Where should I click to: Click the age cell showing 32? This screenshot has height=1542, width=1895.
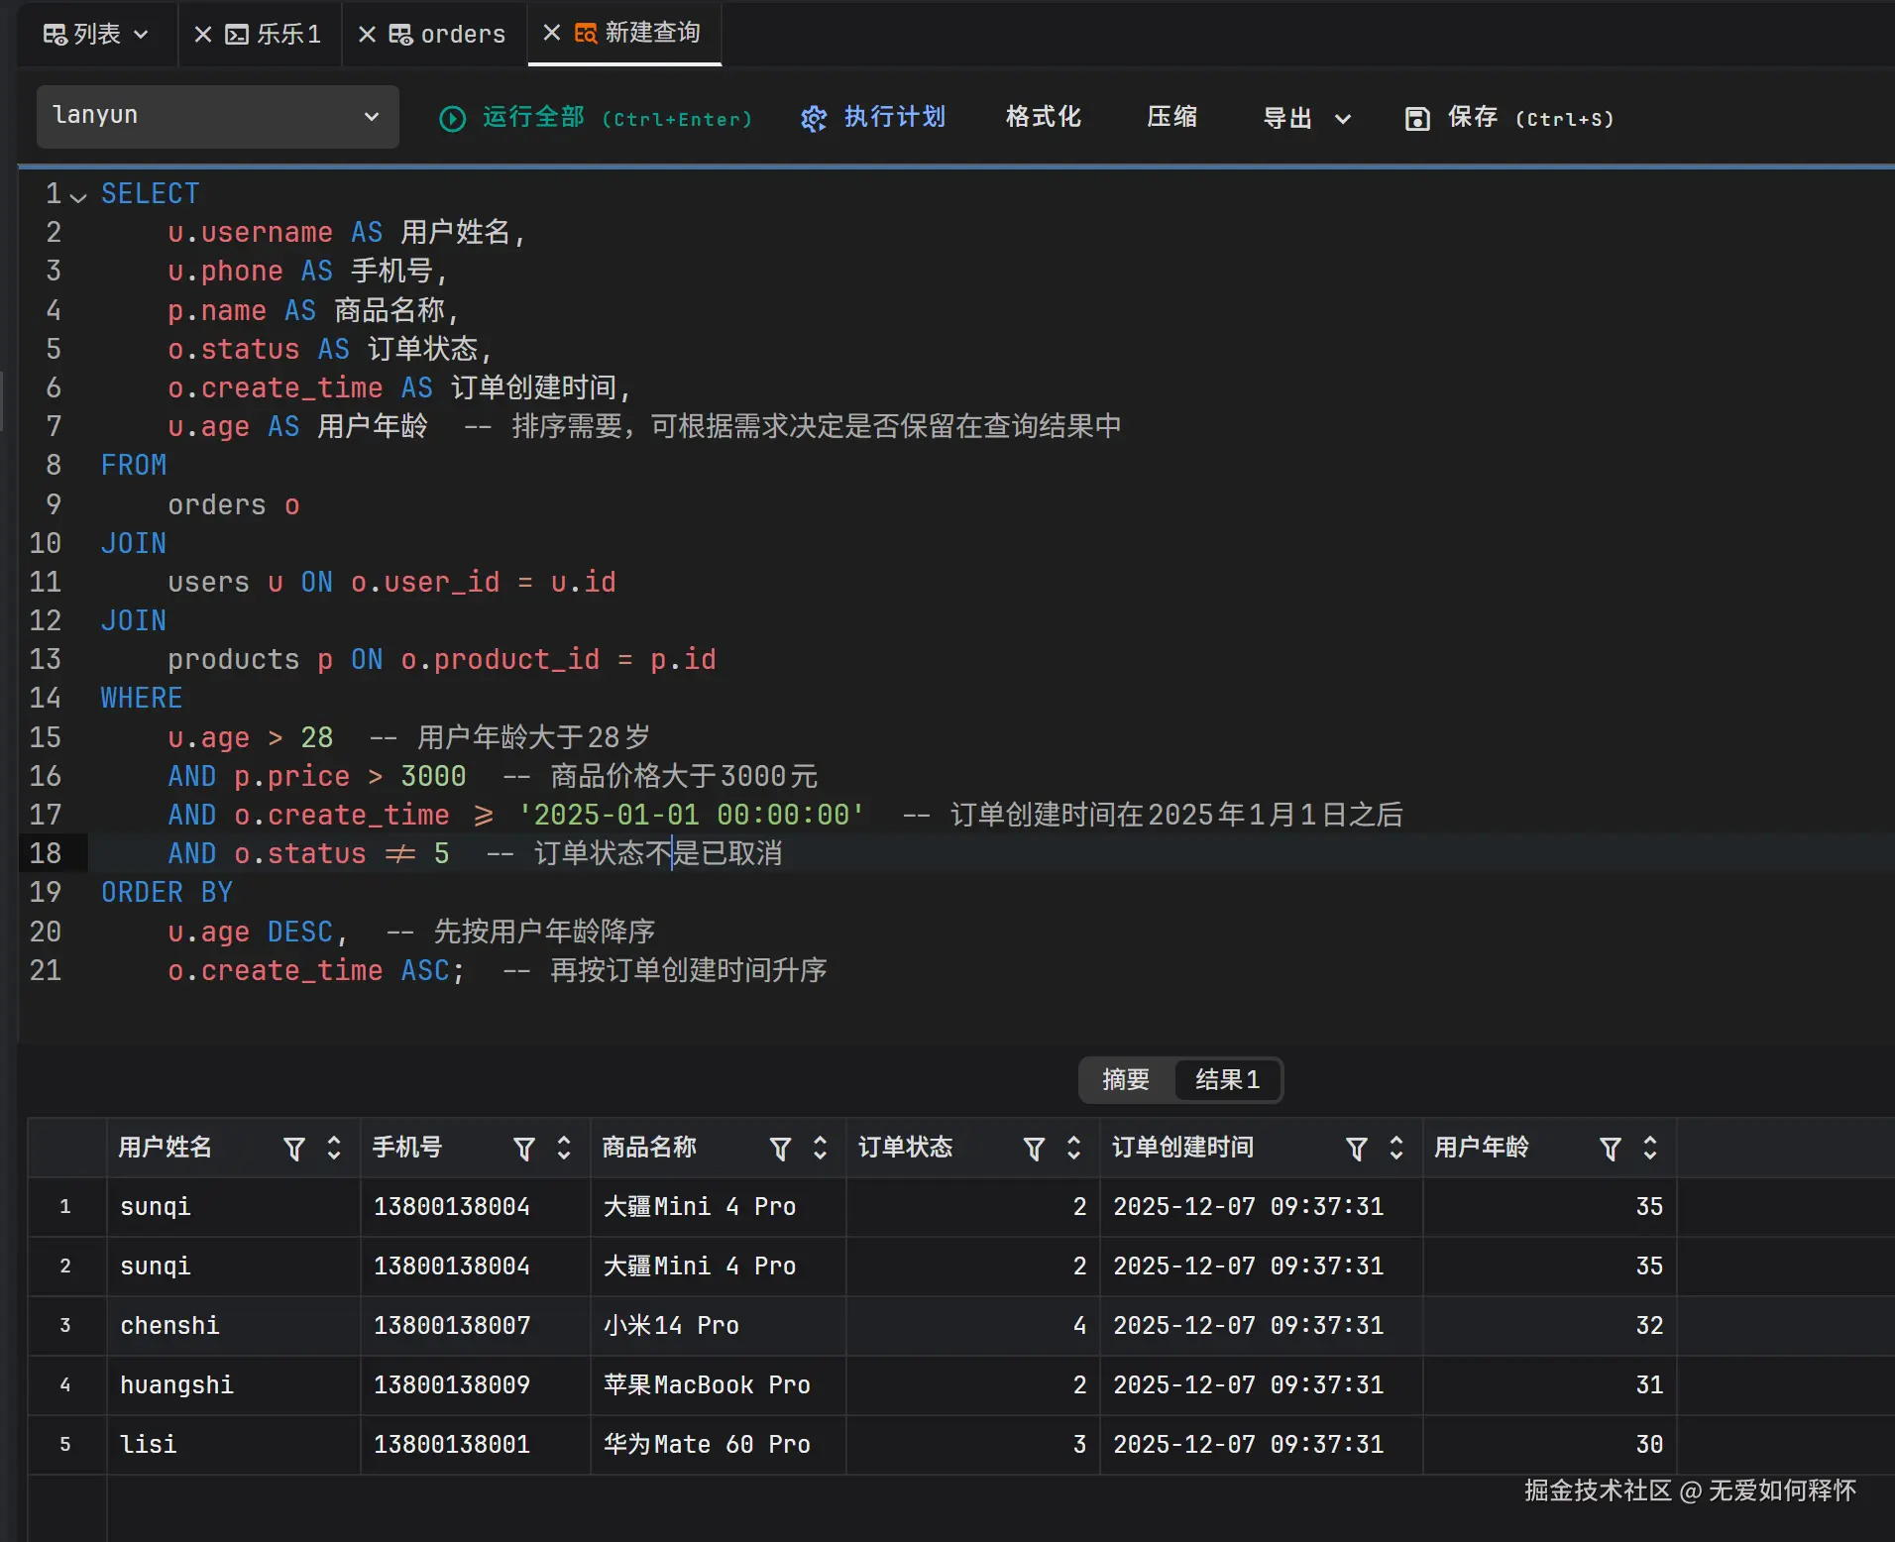1550,1326
